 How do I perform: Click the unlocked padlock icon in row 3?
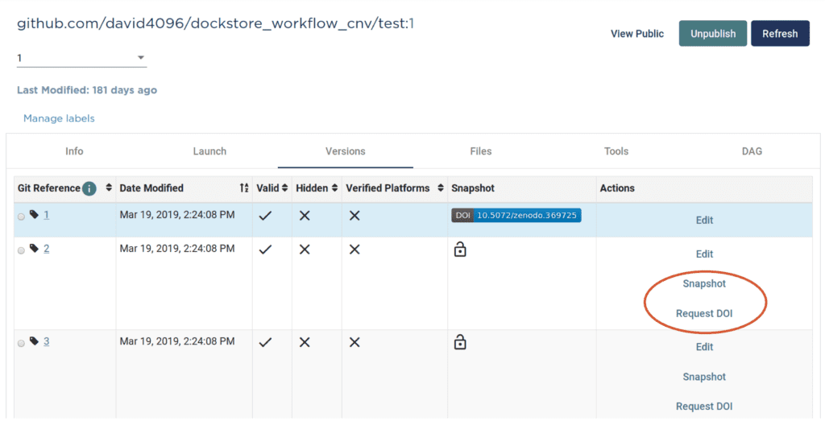tap(460, 342)
